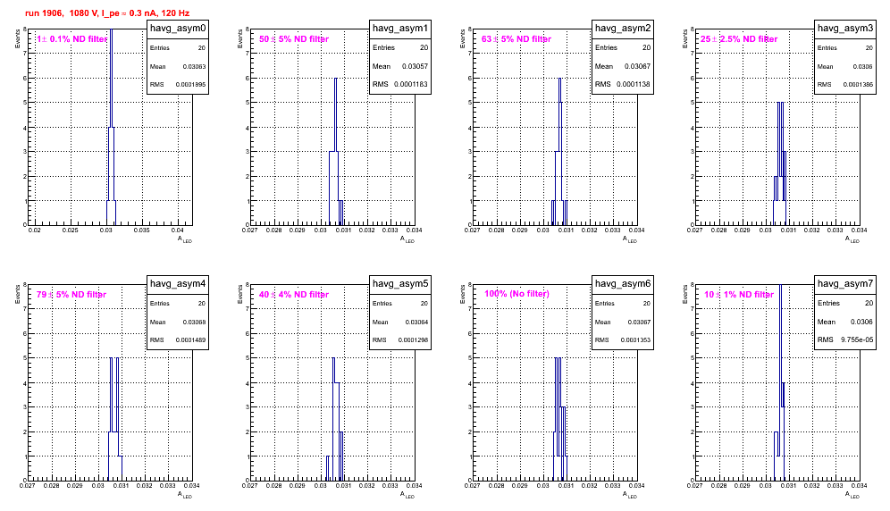Click the "25± 2.5% ND filter" label

[x=739, y=39]
